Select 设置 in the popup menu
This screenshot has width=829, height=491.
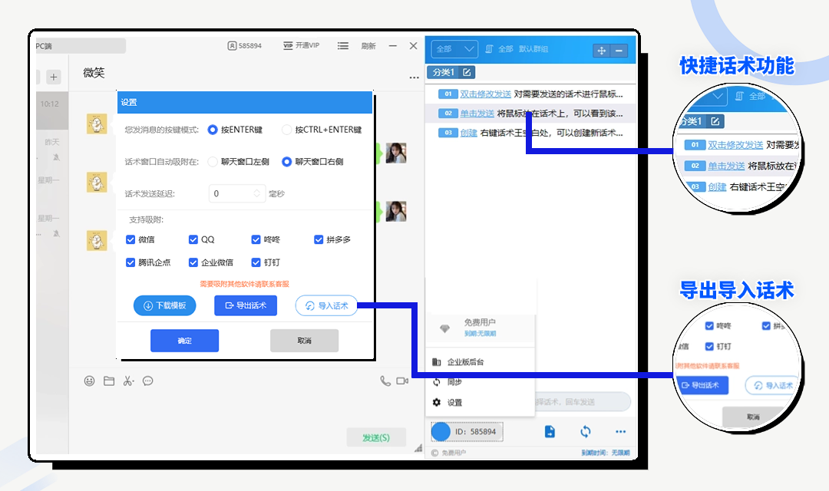[454, 403]
